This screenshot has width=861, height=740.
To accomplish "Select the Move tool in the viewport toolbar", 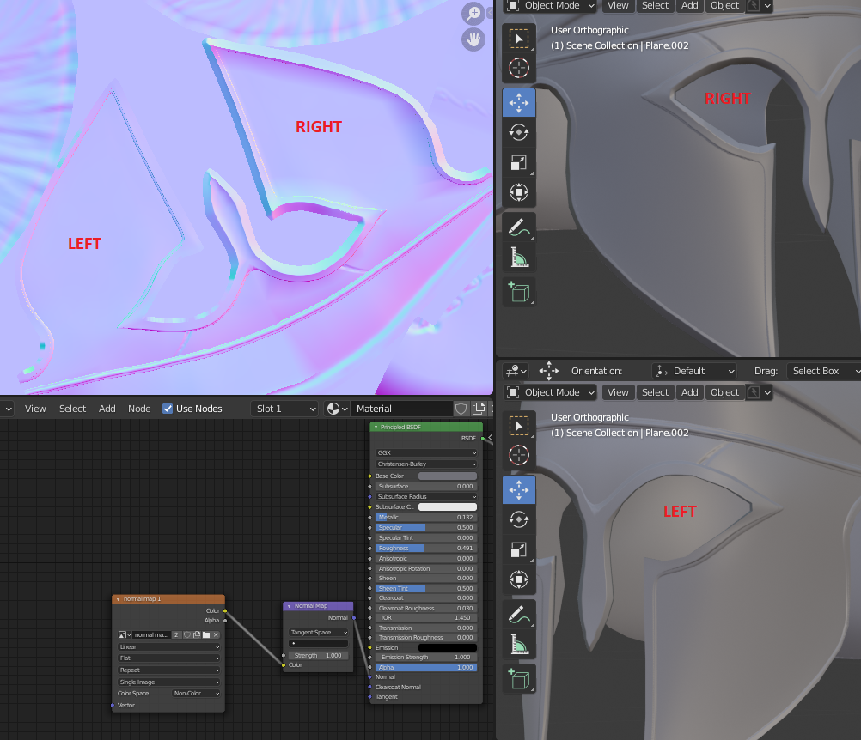I will point(519,102).
